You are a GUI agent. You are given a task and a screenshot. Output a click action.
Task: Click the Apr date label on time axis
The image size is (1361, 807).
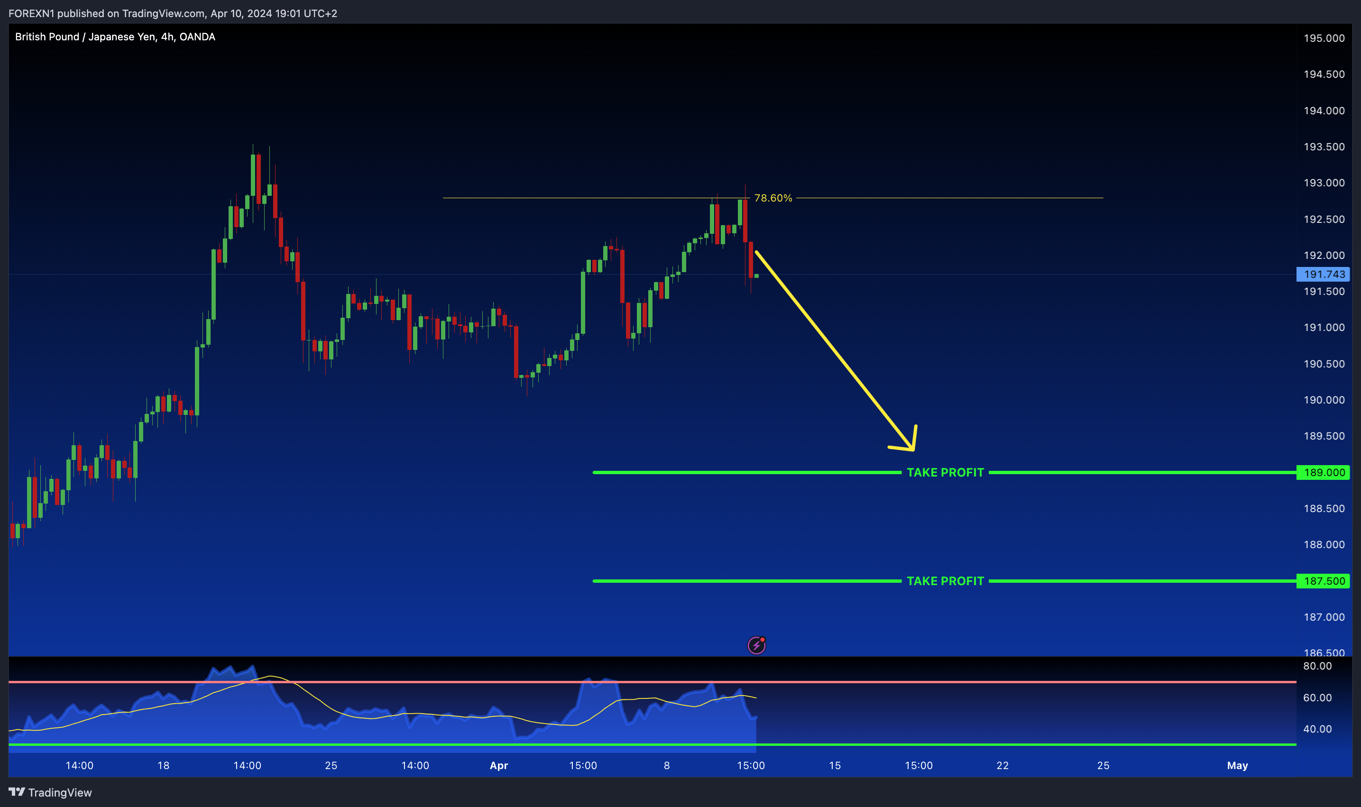click(498, 765)
